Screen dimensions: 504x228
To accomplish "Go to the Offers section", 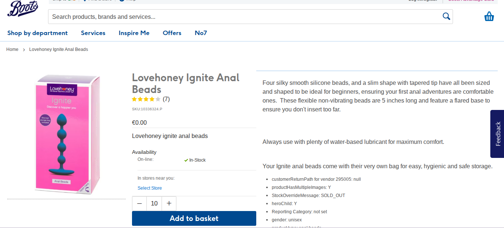I will 172,33.
